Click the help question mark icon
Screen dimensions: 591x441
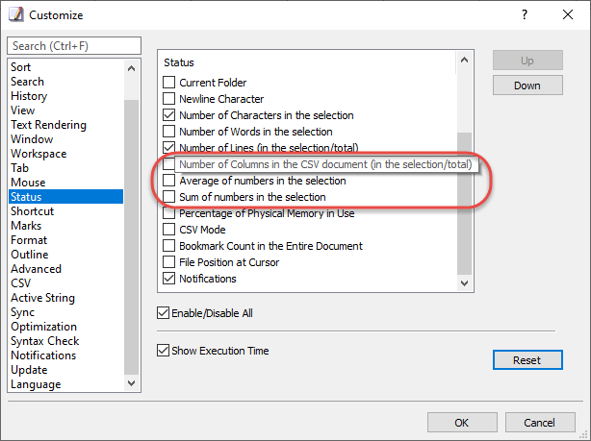525,14
